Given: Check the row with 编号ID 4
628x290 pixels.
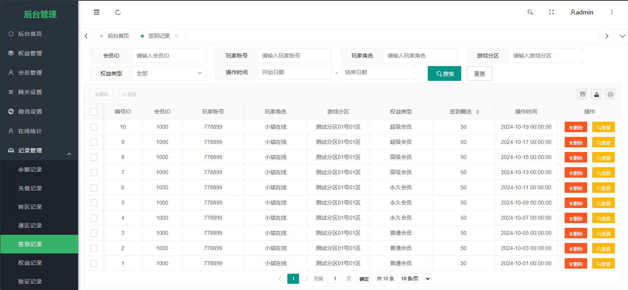Looking at the screenshot, I should 94,218.
